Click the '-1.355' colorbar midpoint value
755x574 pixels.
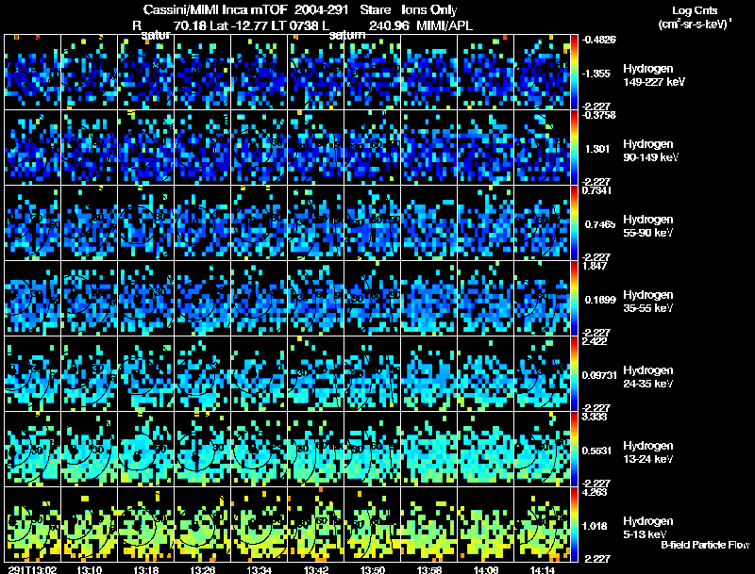click(596, 74)
